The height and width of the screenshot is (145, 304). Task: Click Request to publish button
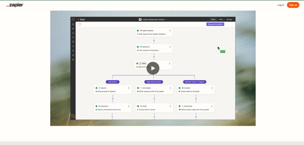pos(215,24)
